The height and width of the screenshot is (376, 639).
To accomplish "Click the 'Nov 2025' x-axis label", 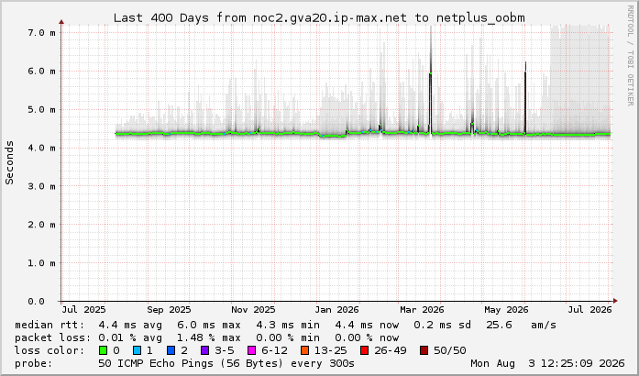I will [x=253, y=310].
